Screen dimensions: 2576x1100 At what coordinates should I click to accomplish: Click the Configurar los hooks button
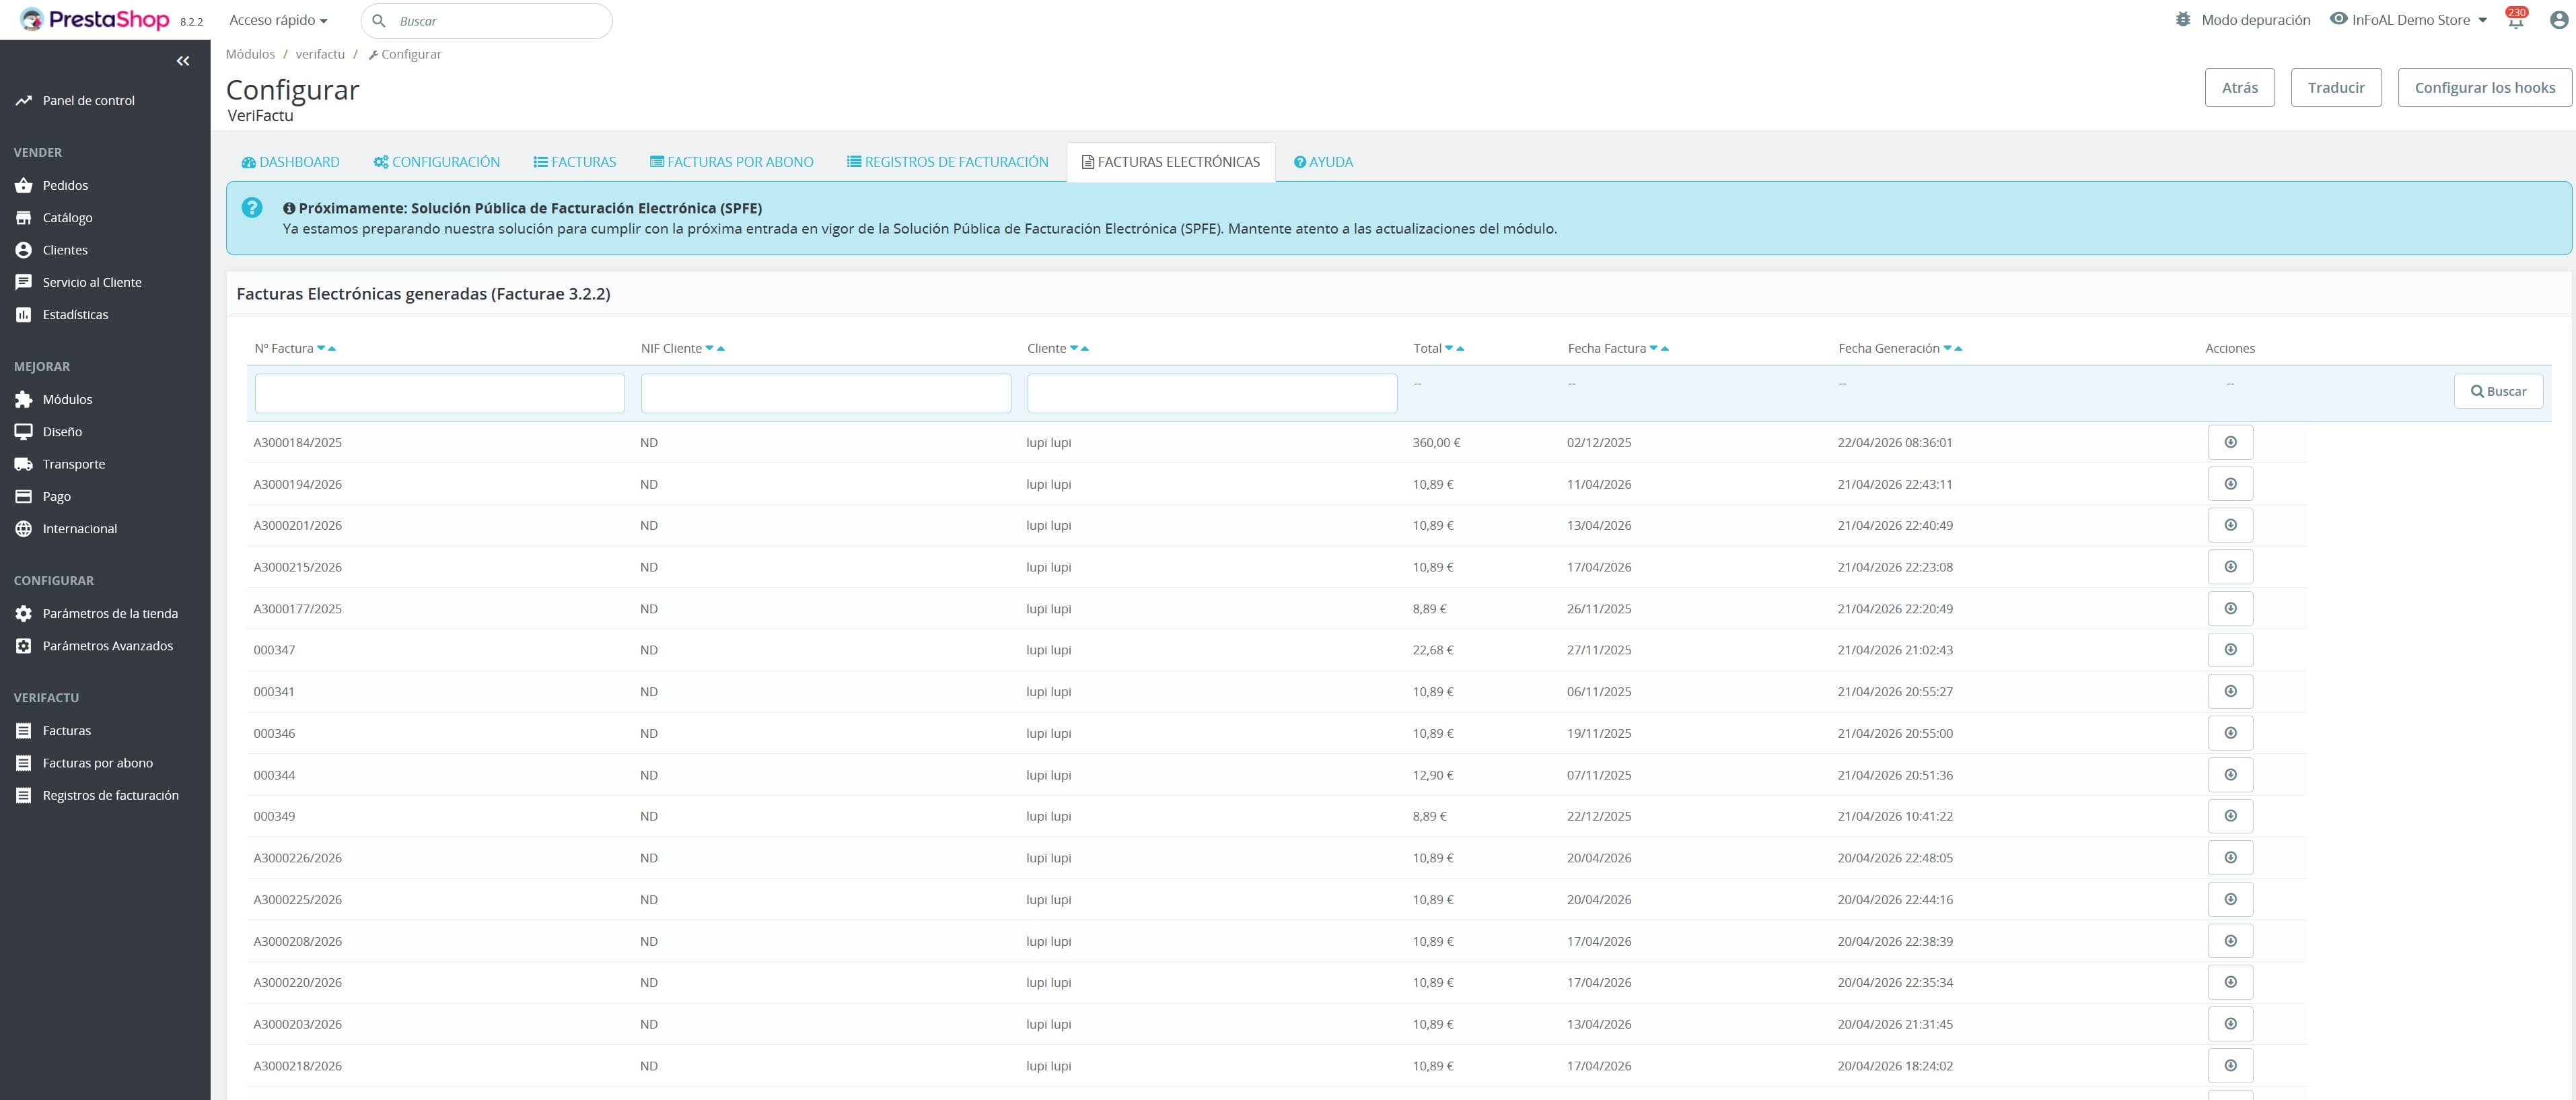[x=2485, y=87]
